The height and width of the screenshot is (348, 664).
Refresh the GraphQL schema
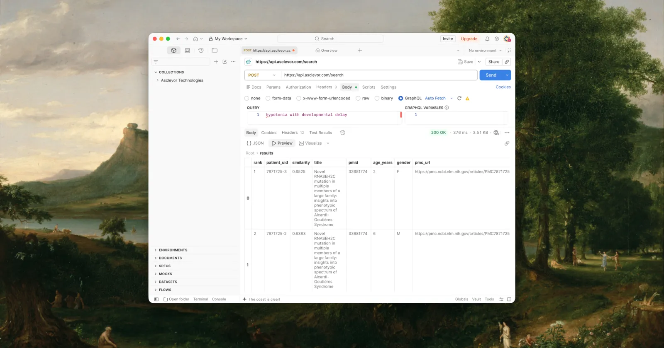click(459, 99)
